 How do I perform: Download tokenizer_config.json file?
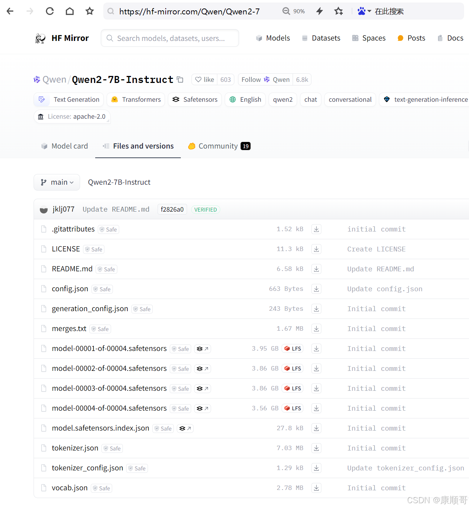(316, 468)
